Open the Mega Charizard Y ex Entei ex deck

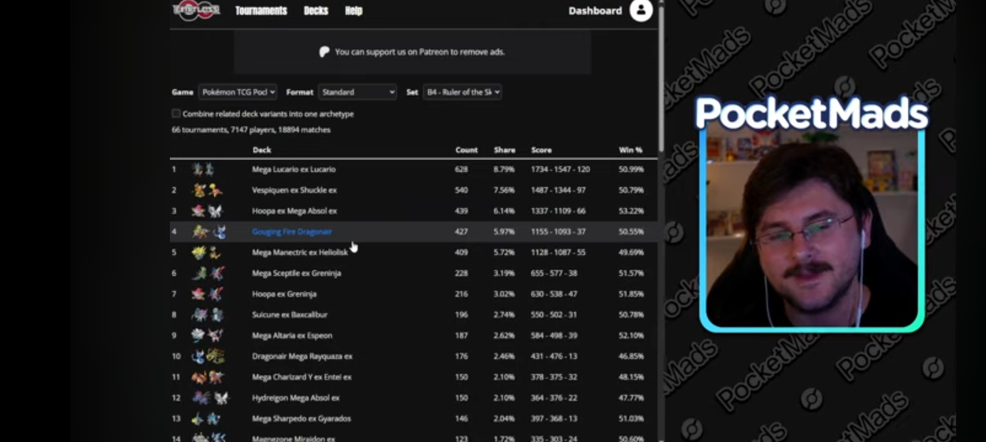302,377
